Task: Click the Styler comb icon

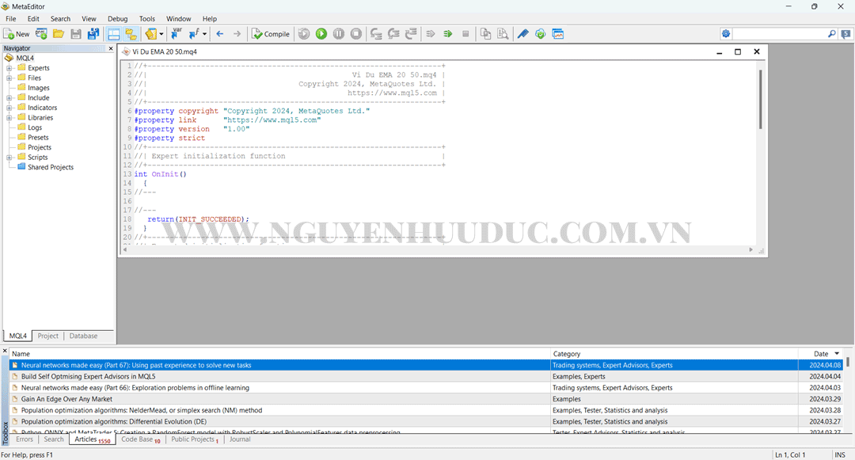Action: coord(523,34)
